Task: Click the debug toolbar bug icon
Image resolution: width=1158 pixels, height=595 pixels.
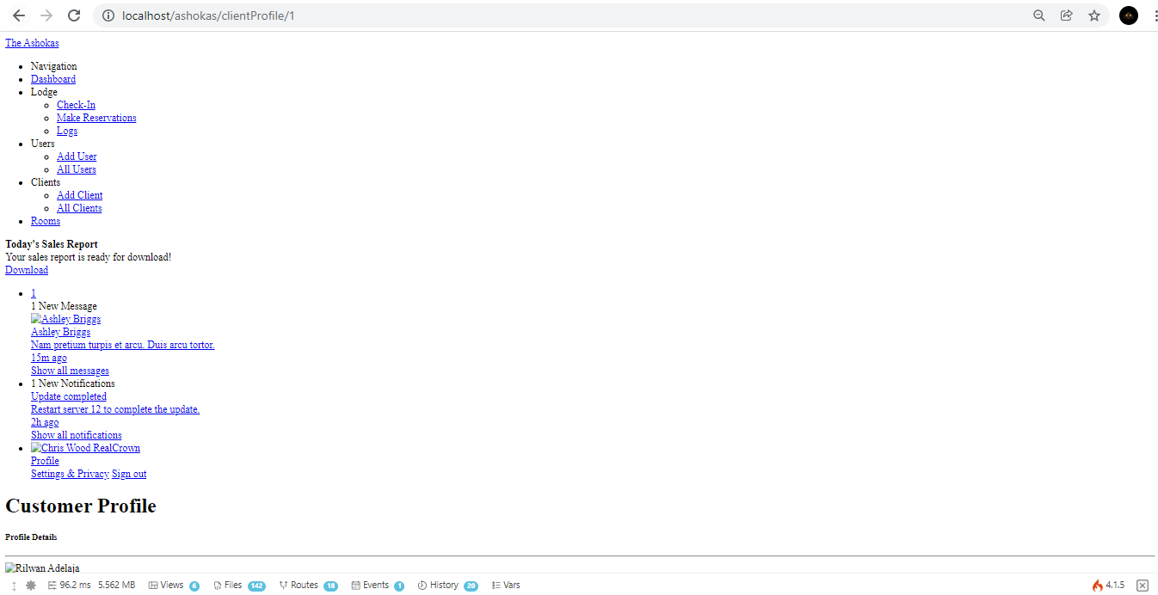Action: [31, 586]
